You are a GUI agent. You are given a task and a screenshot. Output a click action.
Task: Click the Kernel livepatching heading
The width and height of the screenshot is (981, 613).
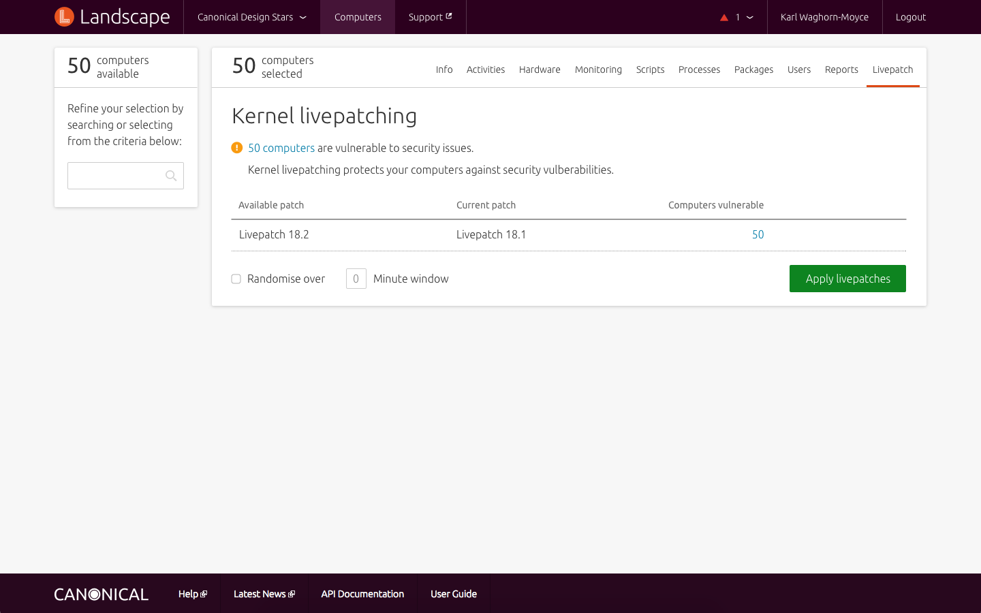pyautogui.click(x=324, y=116)
